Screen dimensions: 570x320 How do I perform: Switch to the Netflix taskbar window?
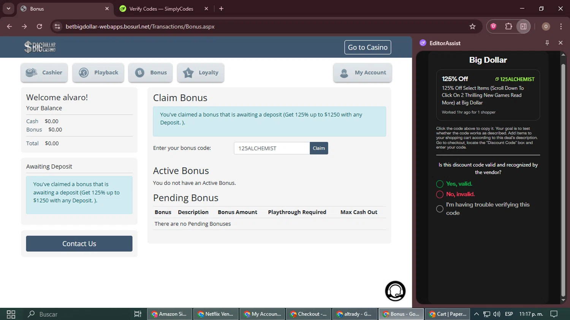click(216, 314)
